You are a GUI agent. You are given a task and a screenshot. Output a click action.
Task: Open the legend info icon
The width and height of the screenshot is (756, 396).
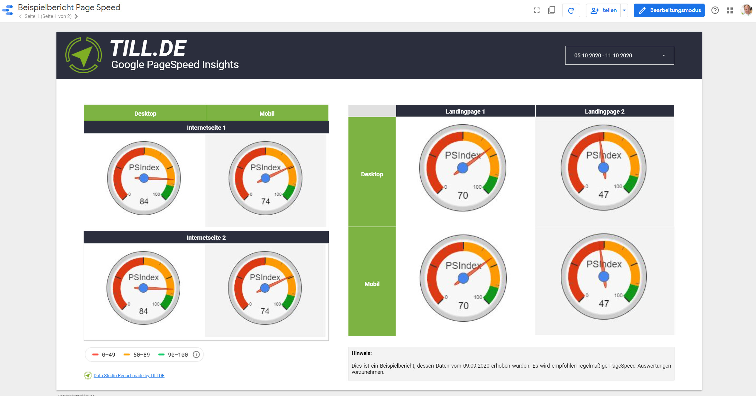tap(196, 354)
